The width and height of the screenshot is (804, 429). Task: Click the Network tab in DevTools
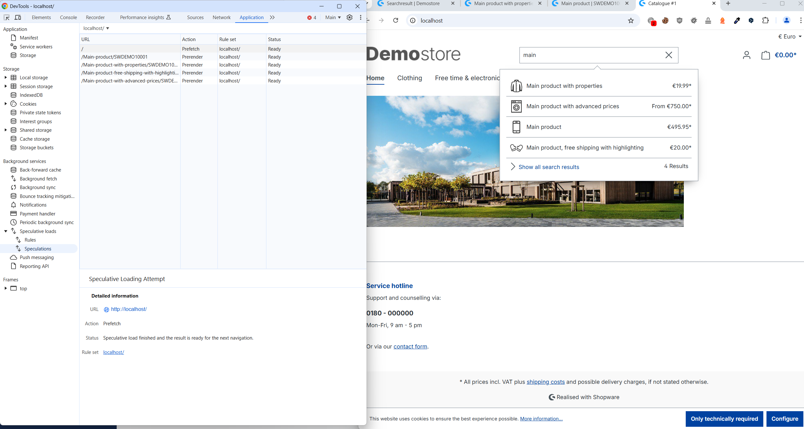pos(222,17)
